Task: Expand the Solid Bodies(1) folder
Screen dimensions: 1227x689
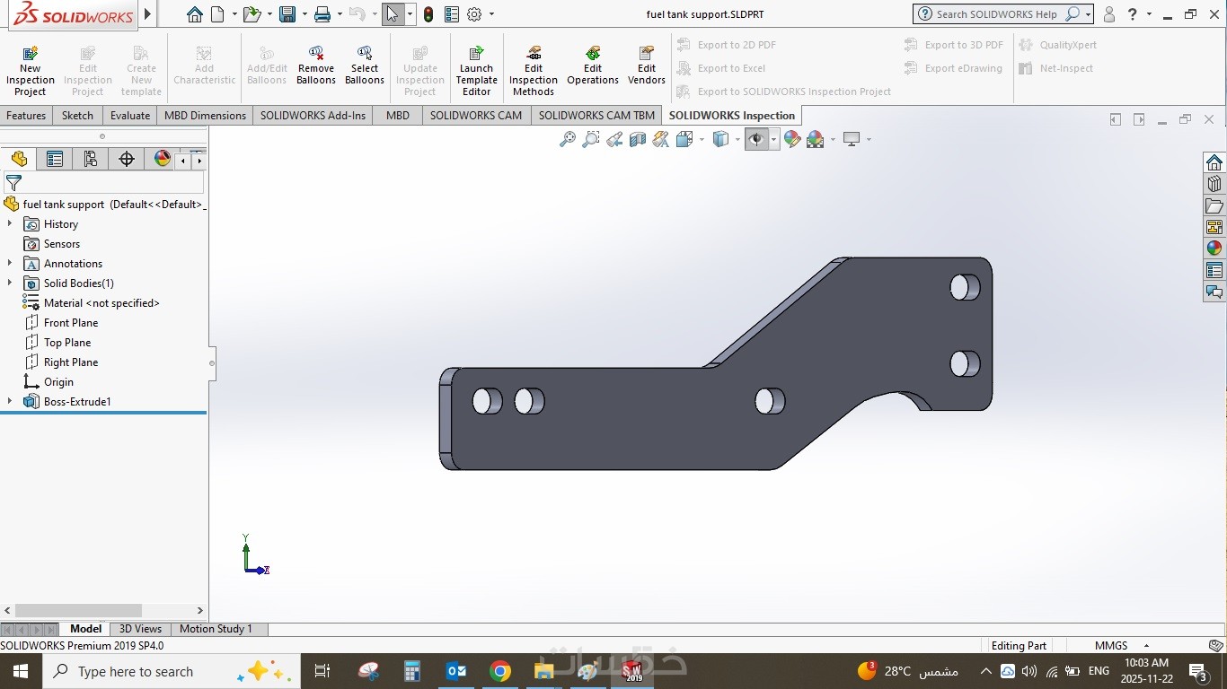Action: point(10,283)
